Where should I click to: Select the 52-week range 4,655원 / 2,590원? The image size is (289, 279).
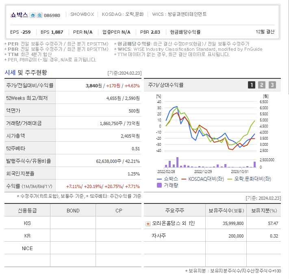pos(123,98)
